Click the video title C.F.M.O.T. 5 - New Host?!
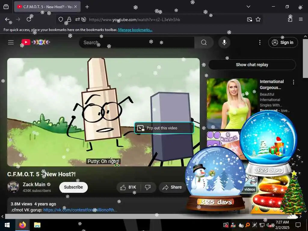The width and height of the screenshot is (308, 231). pyautogui.click(x=42, y=174)
